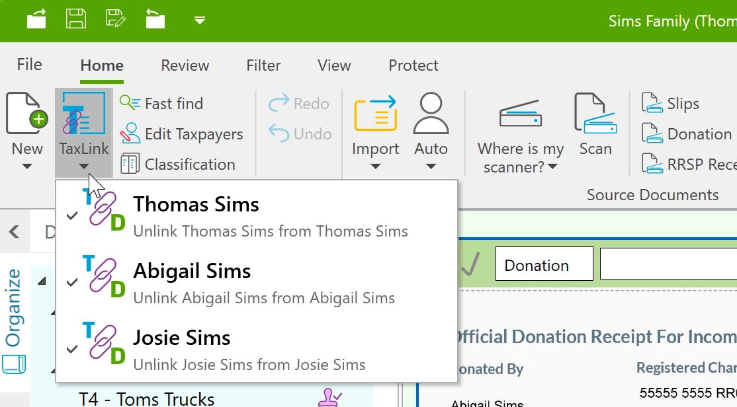Click the save-as icon with pencil

[115, 19]
